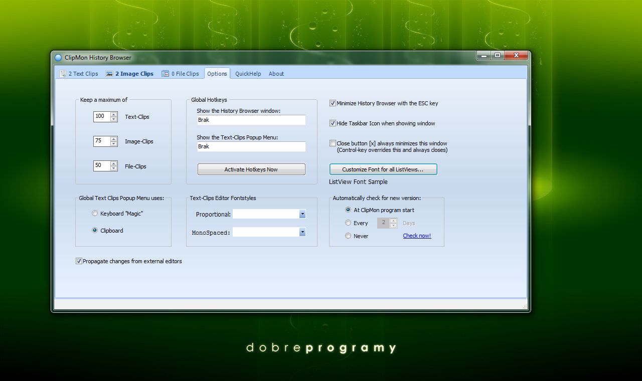Screen dimensions: 642x381
Task: Click the ListView Font Sample text
Action: (358, 182)
